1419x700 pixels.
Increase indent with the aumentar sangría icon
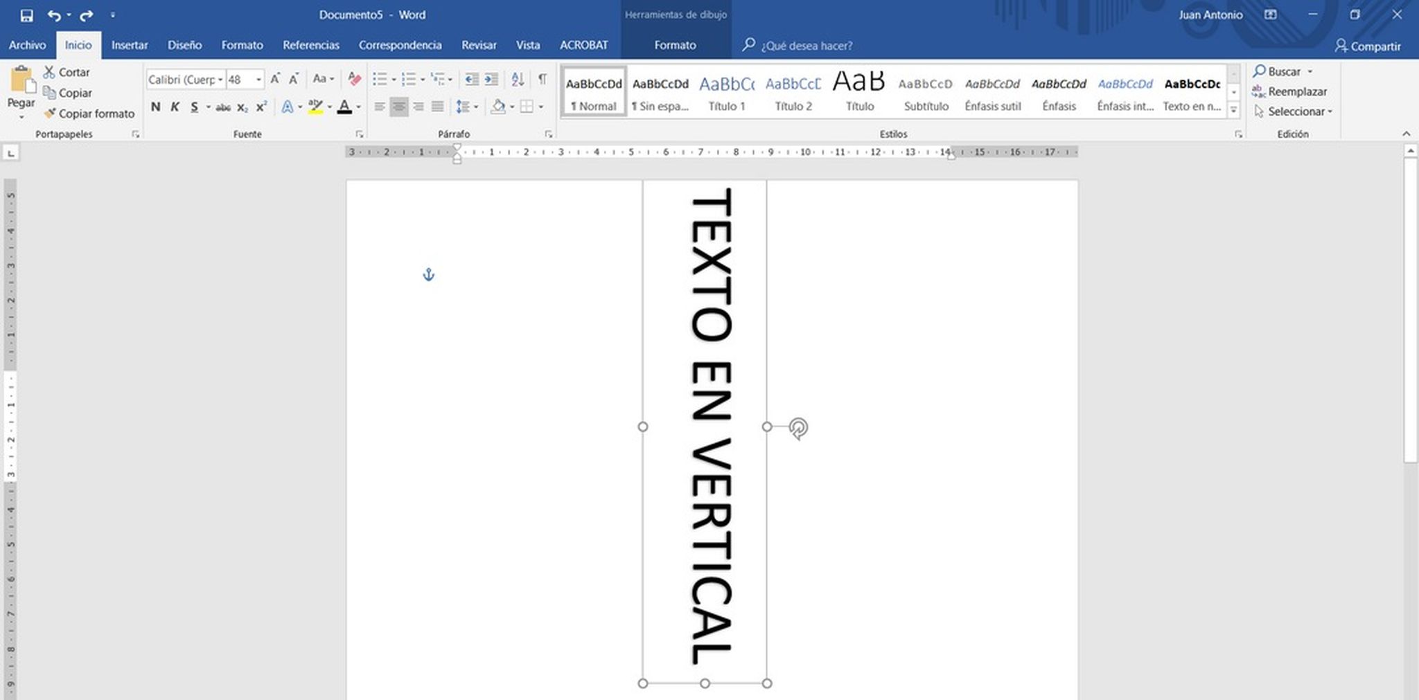click(x=491, y=79)
